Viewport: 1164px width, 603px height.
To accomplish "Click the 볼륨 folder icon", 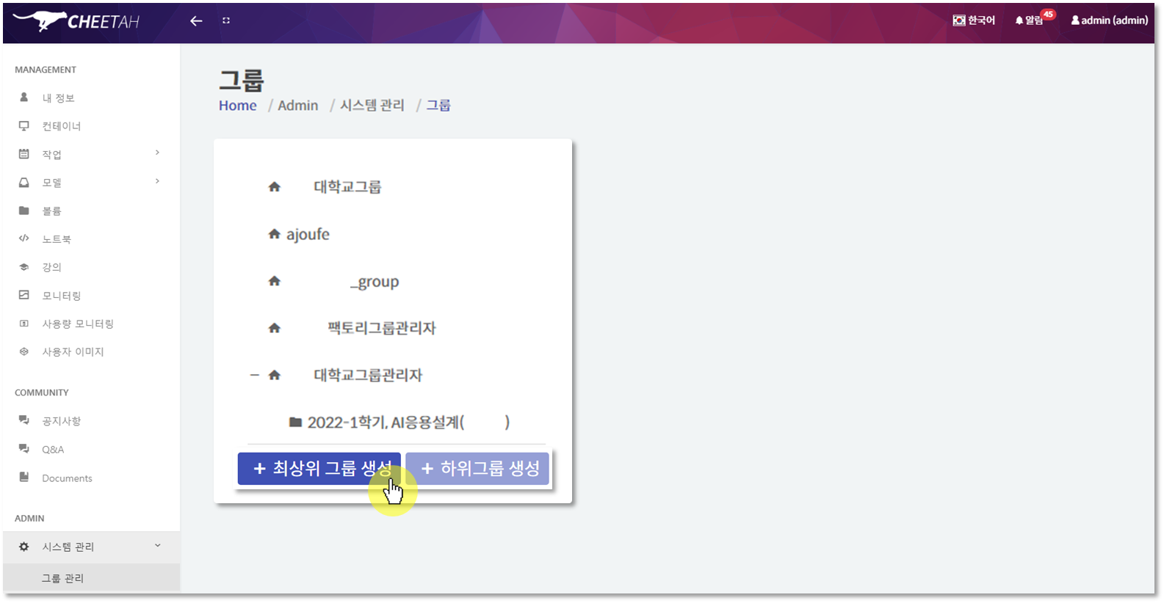I will [24, 211].
